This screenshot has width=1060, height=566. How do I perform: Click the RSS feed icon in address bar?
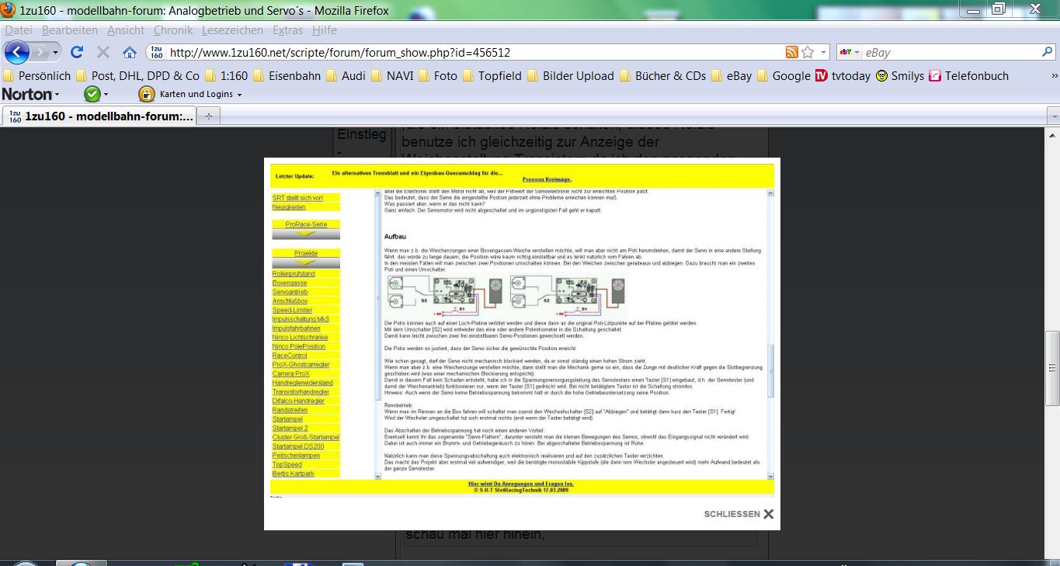pos(791,52)
